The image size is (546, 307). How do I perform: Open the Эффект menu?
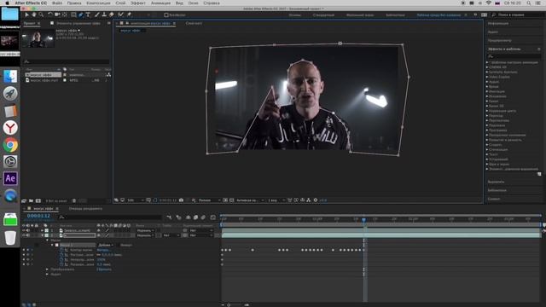pyautogui.click(x=138, y=3)
